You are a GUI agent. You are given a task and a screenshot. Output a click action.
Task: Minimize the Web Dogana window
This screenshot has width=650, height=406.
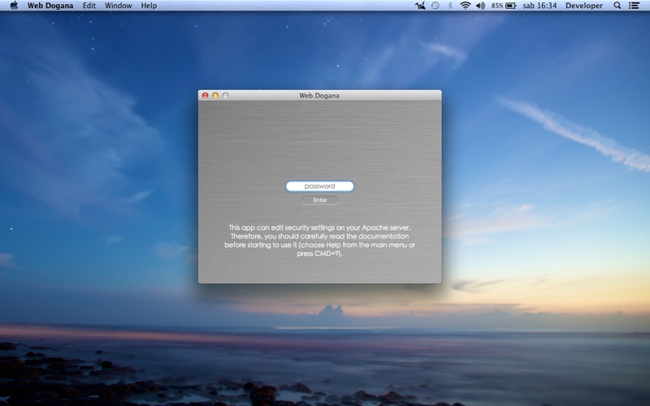[215, 95]
